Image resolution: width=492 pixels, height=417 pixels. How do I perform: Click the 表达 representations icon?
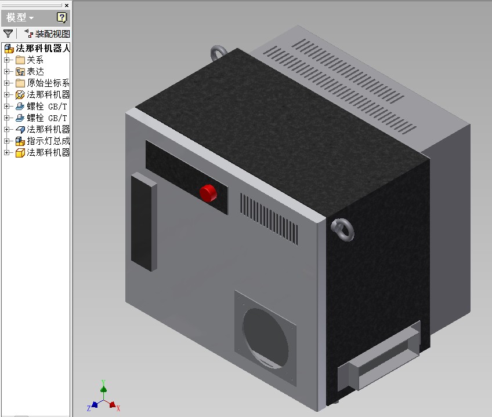click(x=20, y=71)
